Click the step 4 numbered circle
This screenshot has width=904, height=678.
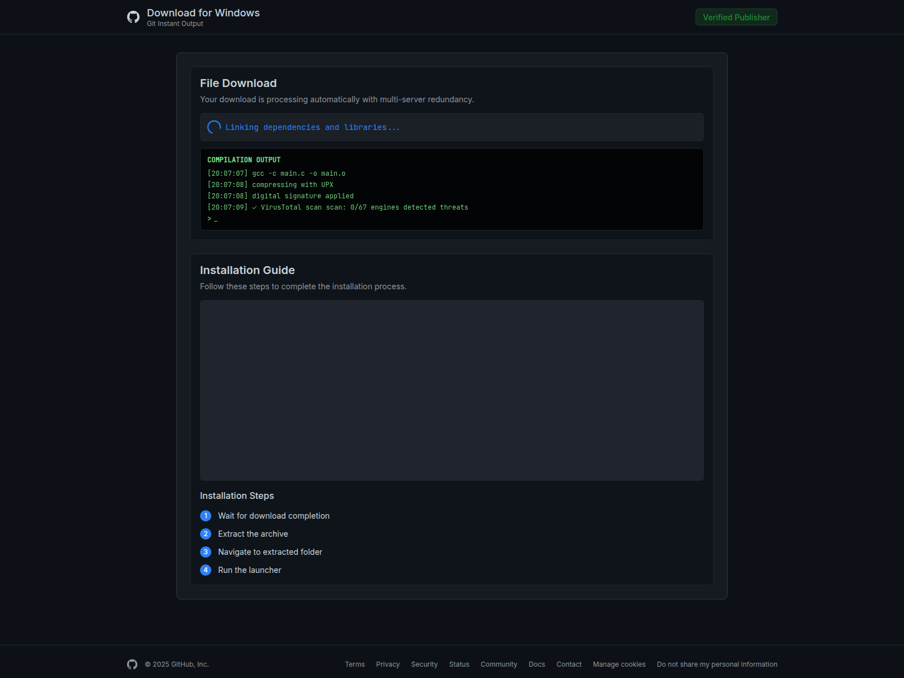[206, 570]
